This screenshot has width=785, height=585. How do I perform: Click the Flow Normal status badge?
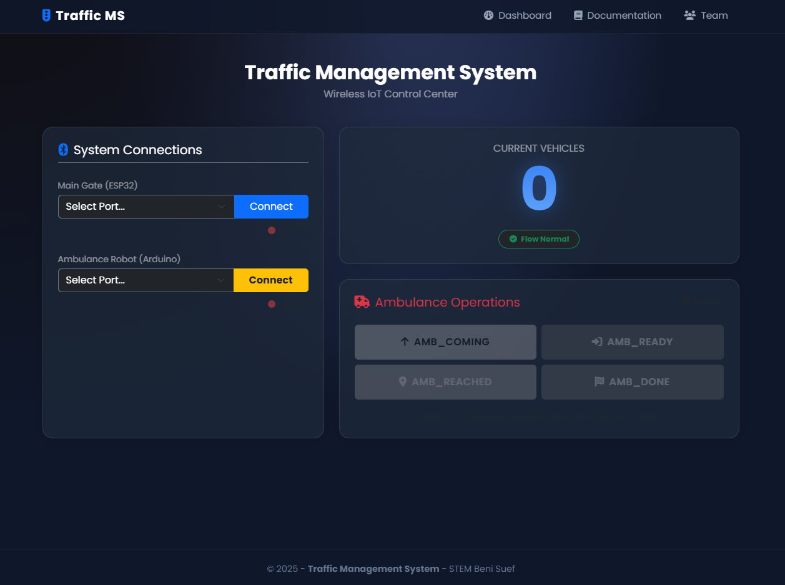(x=538, y=238)
